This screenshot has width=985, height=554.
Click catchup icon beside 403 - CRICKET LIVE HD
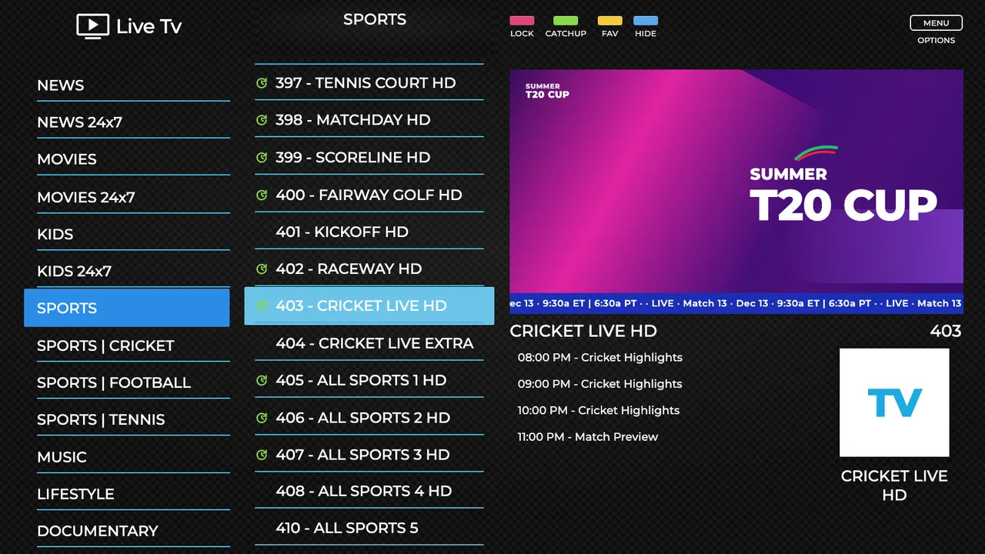coord(262,305)
